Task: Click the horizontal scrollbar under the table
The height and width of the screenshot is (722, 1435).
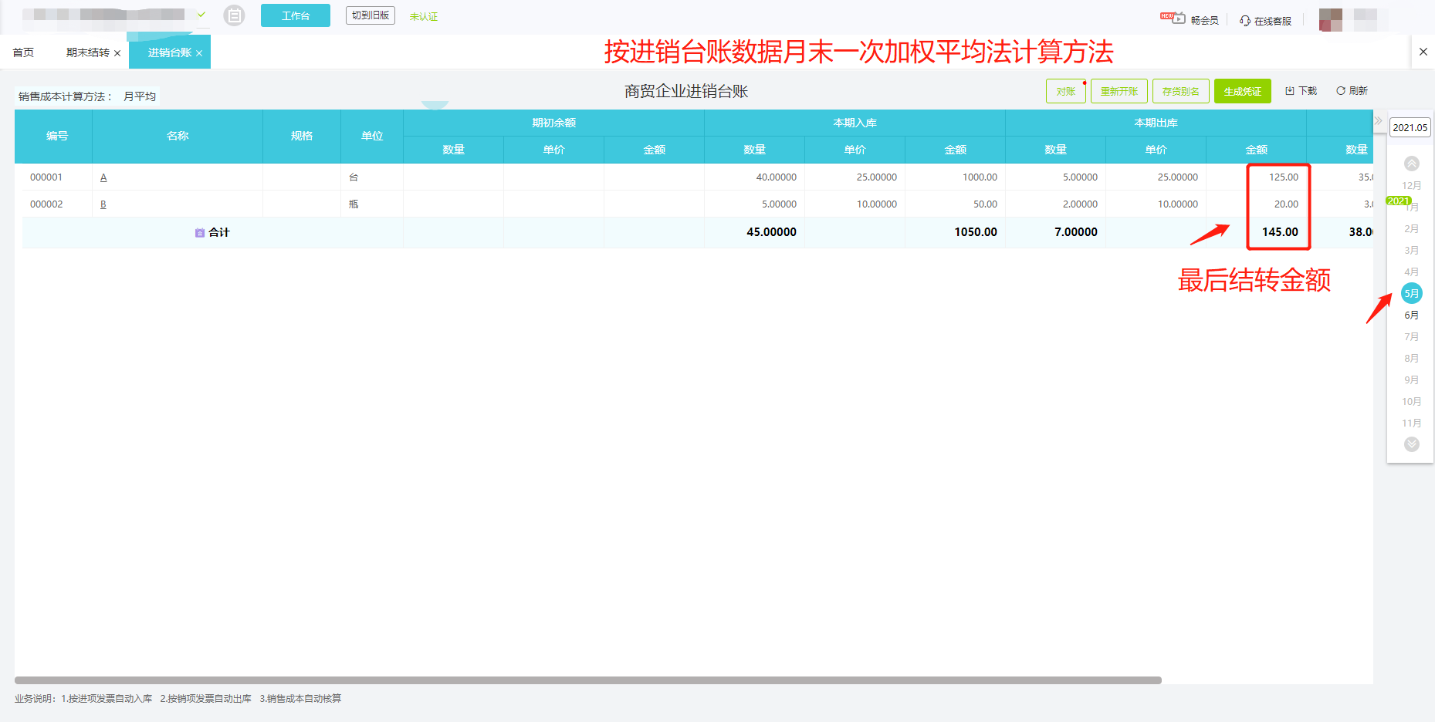Action: [587, 680]
